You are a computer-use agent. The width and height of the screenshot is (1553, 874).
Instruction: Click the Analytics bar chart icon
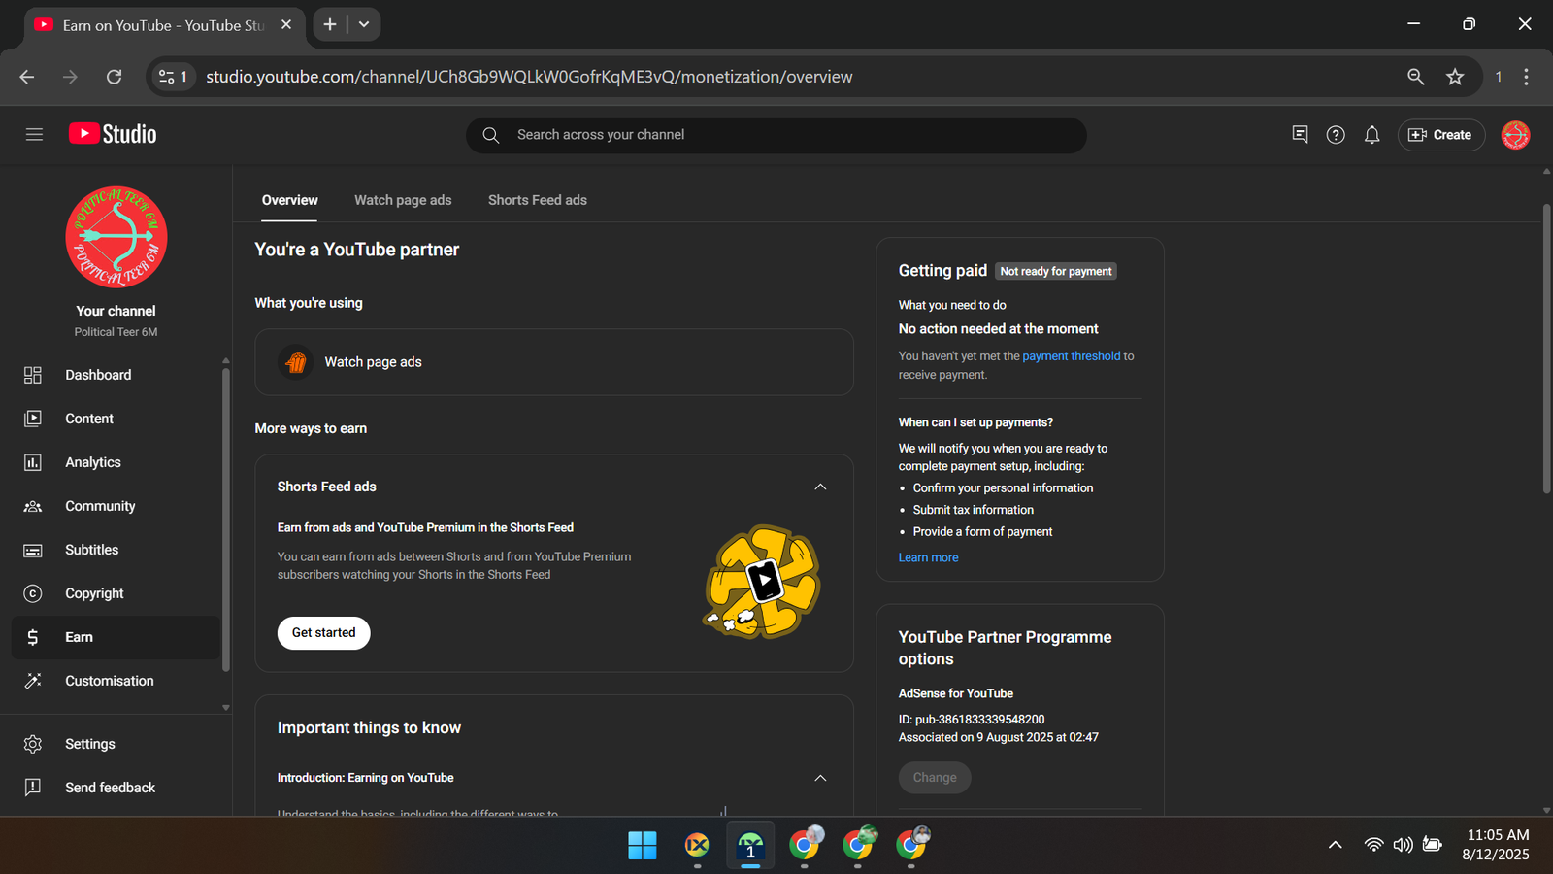click(x=33, y=462)
